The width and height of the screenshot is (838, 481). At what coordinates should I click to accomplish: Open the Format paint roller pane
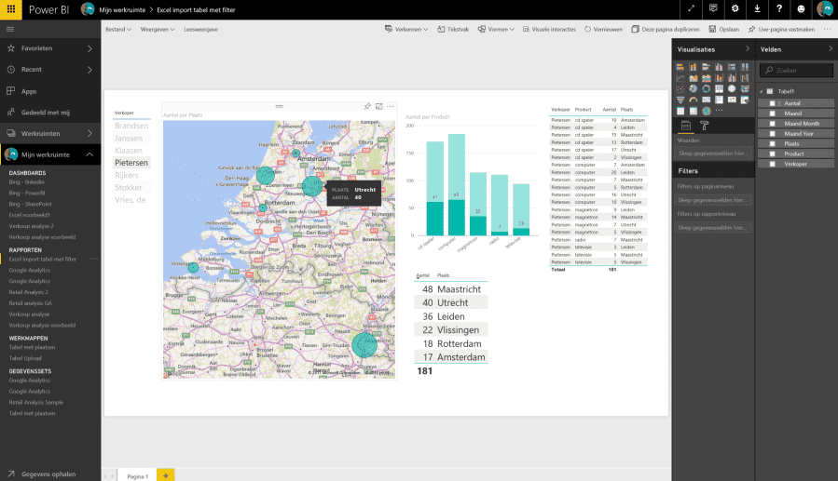[705, 126]
